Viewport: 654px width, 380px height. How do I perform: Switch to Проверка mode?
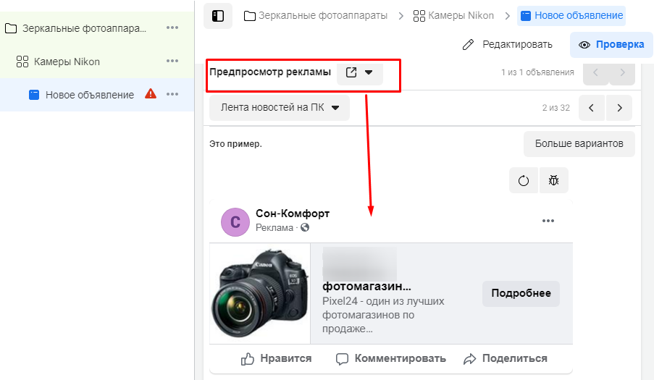[x=611, y=45]
